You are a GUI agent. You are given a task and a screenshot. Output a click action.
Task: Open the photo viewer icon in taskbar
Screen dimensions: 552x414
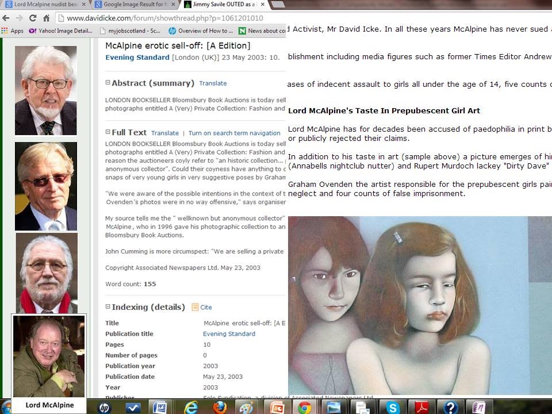[x=333, y=407]
